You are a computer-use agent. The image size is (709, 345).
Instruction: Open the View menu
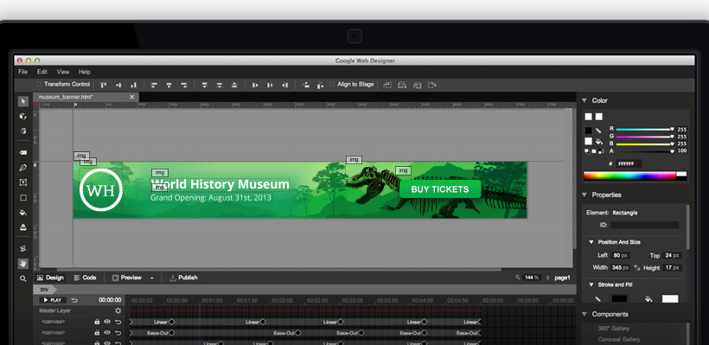[x=63, y=72]
